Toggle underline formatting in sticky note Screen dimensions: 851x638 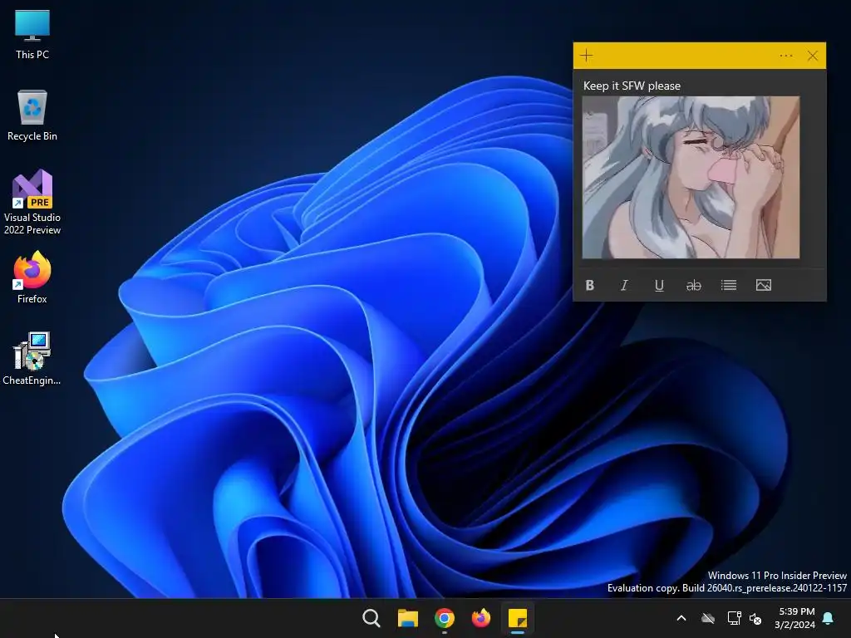(x=659, y=286)
